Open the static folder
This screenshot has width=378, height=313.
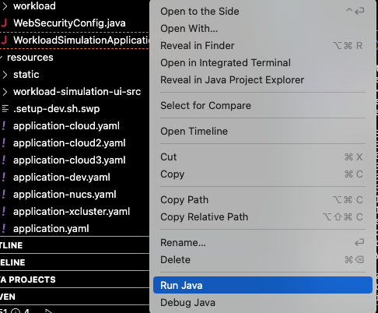[26, 75]
